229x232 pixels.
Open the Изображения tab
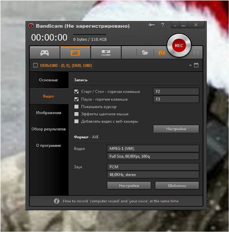(49, 113)
